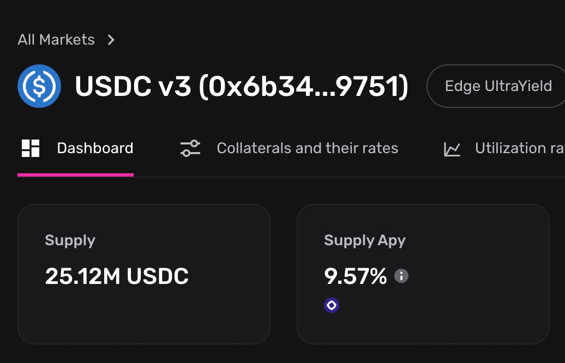Click the Dashboard grid icon
Screen dimensions: 565x363
(x=31, y=148)
